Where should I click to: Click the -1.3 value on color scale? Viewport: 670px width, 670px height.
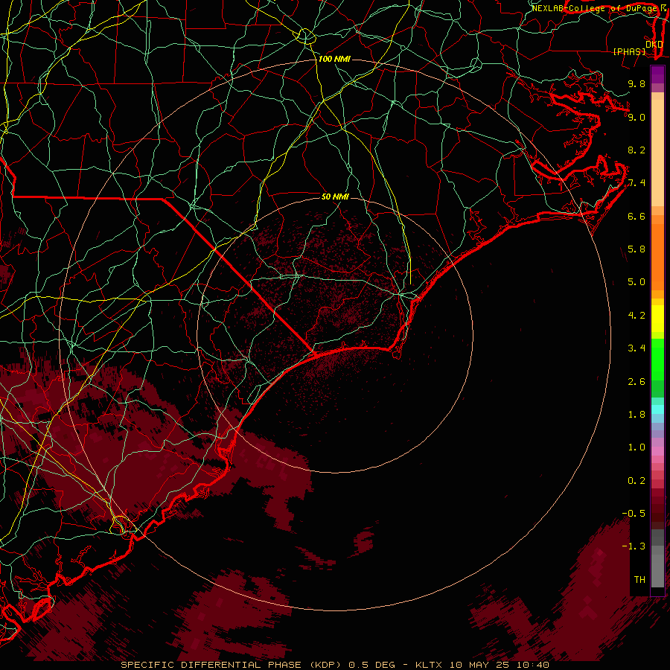coord(634,546)
